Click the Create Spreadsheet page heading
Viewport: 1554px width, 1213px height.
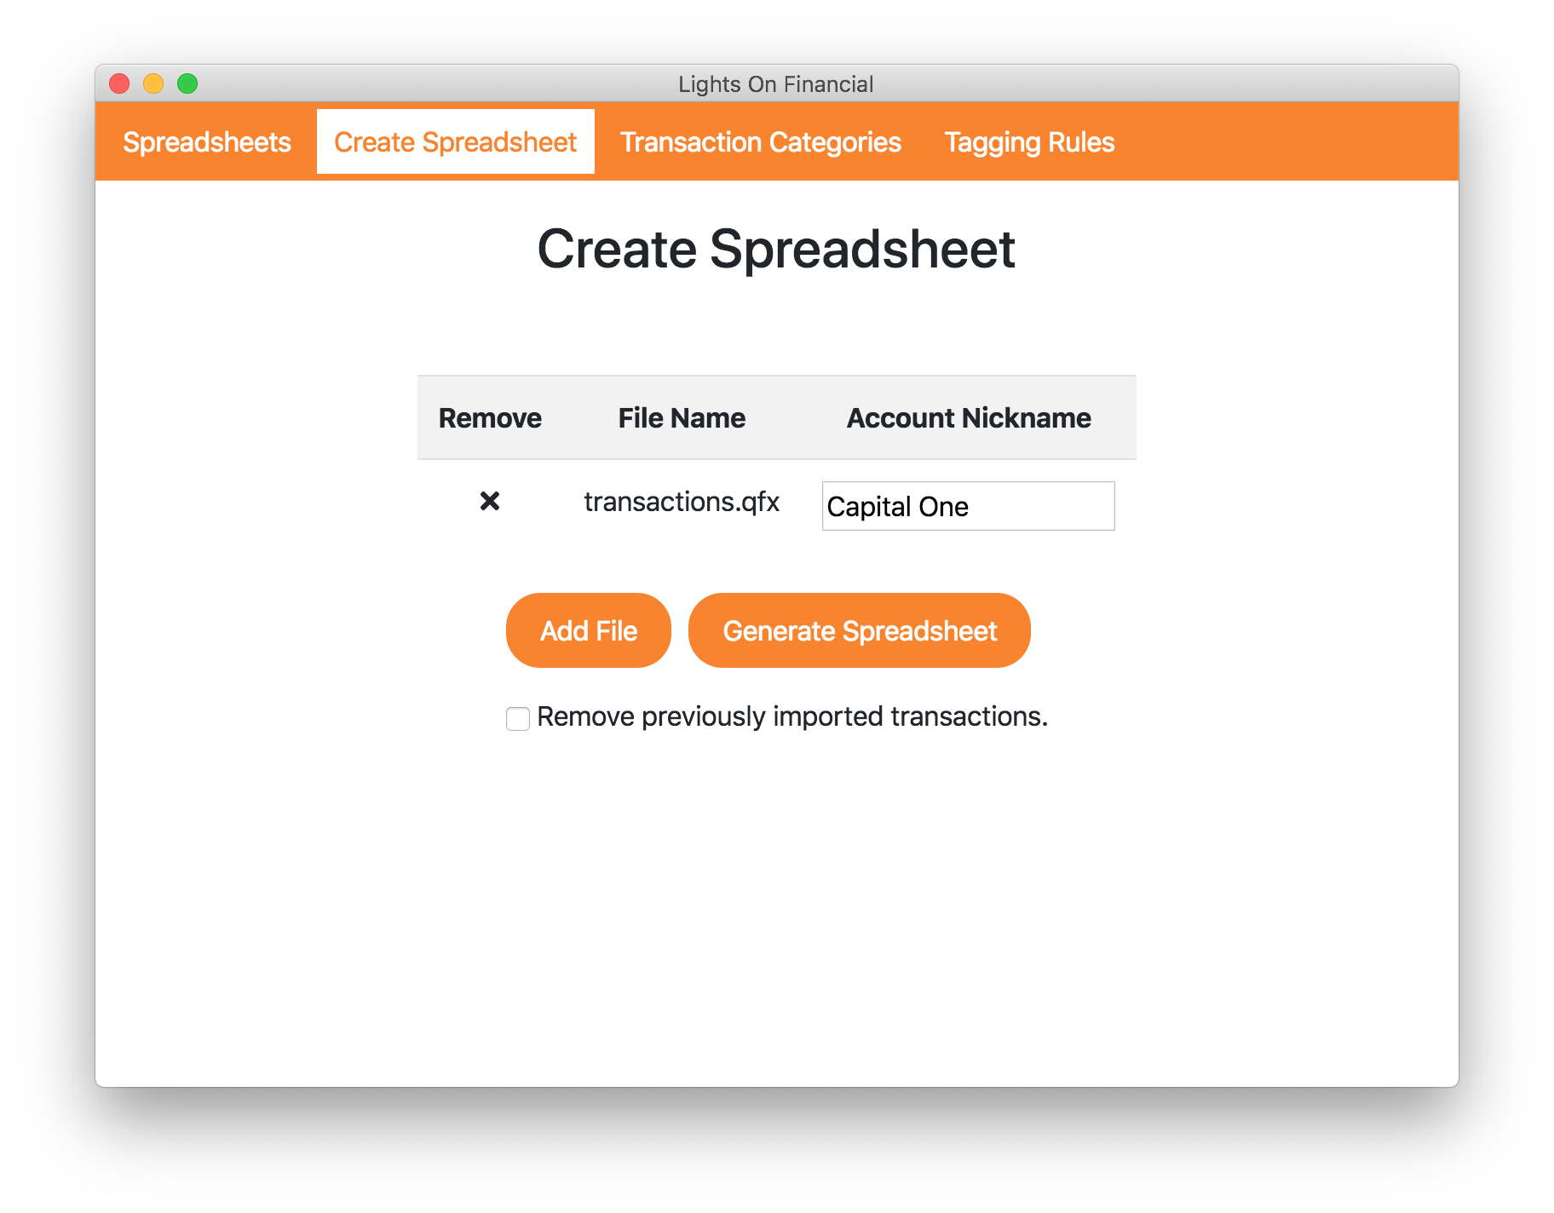coord(776,249)
